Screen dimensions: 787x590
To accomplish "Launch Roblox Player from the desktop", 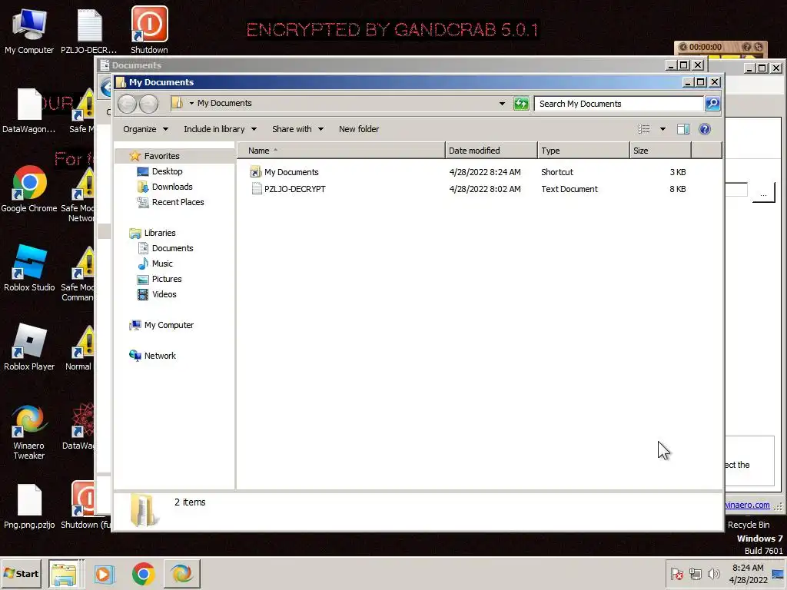I will [x=29, y=347].
